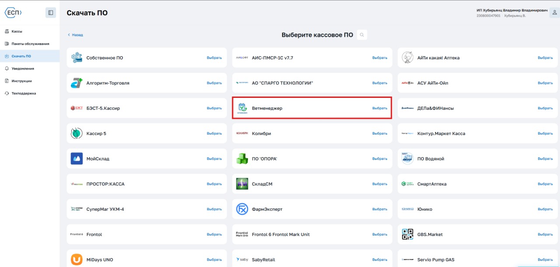Click the GBS.Market QR code icon

point(407,235)
